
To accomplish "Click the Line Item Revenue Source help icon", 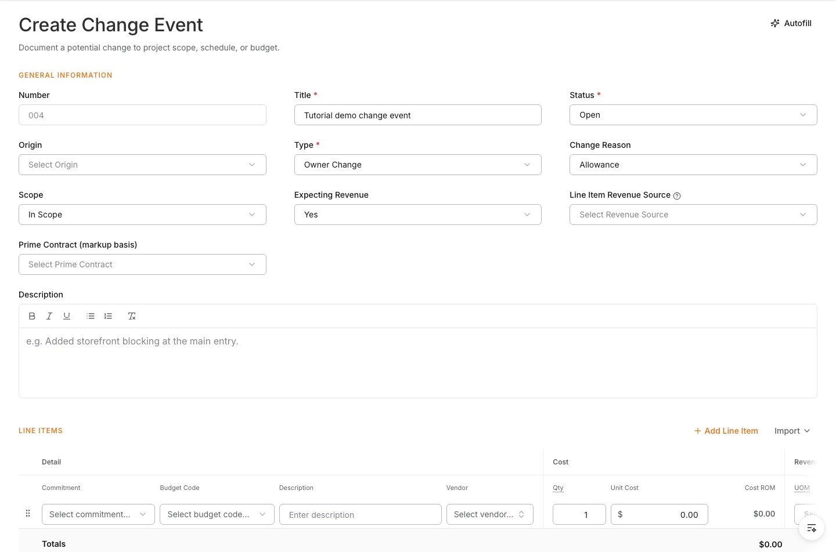I will point(677,196).
